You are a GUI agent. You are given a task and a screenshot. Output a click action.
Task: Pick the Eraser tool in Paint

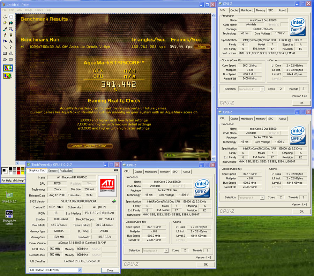(x=5, y=23)
